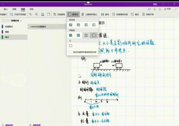
Task: Open Immersive Reader (沉浸式阅读器)
Action: [x=18, y=14]
